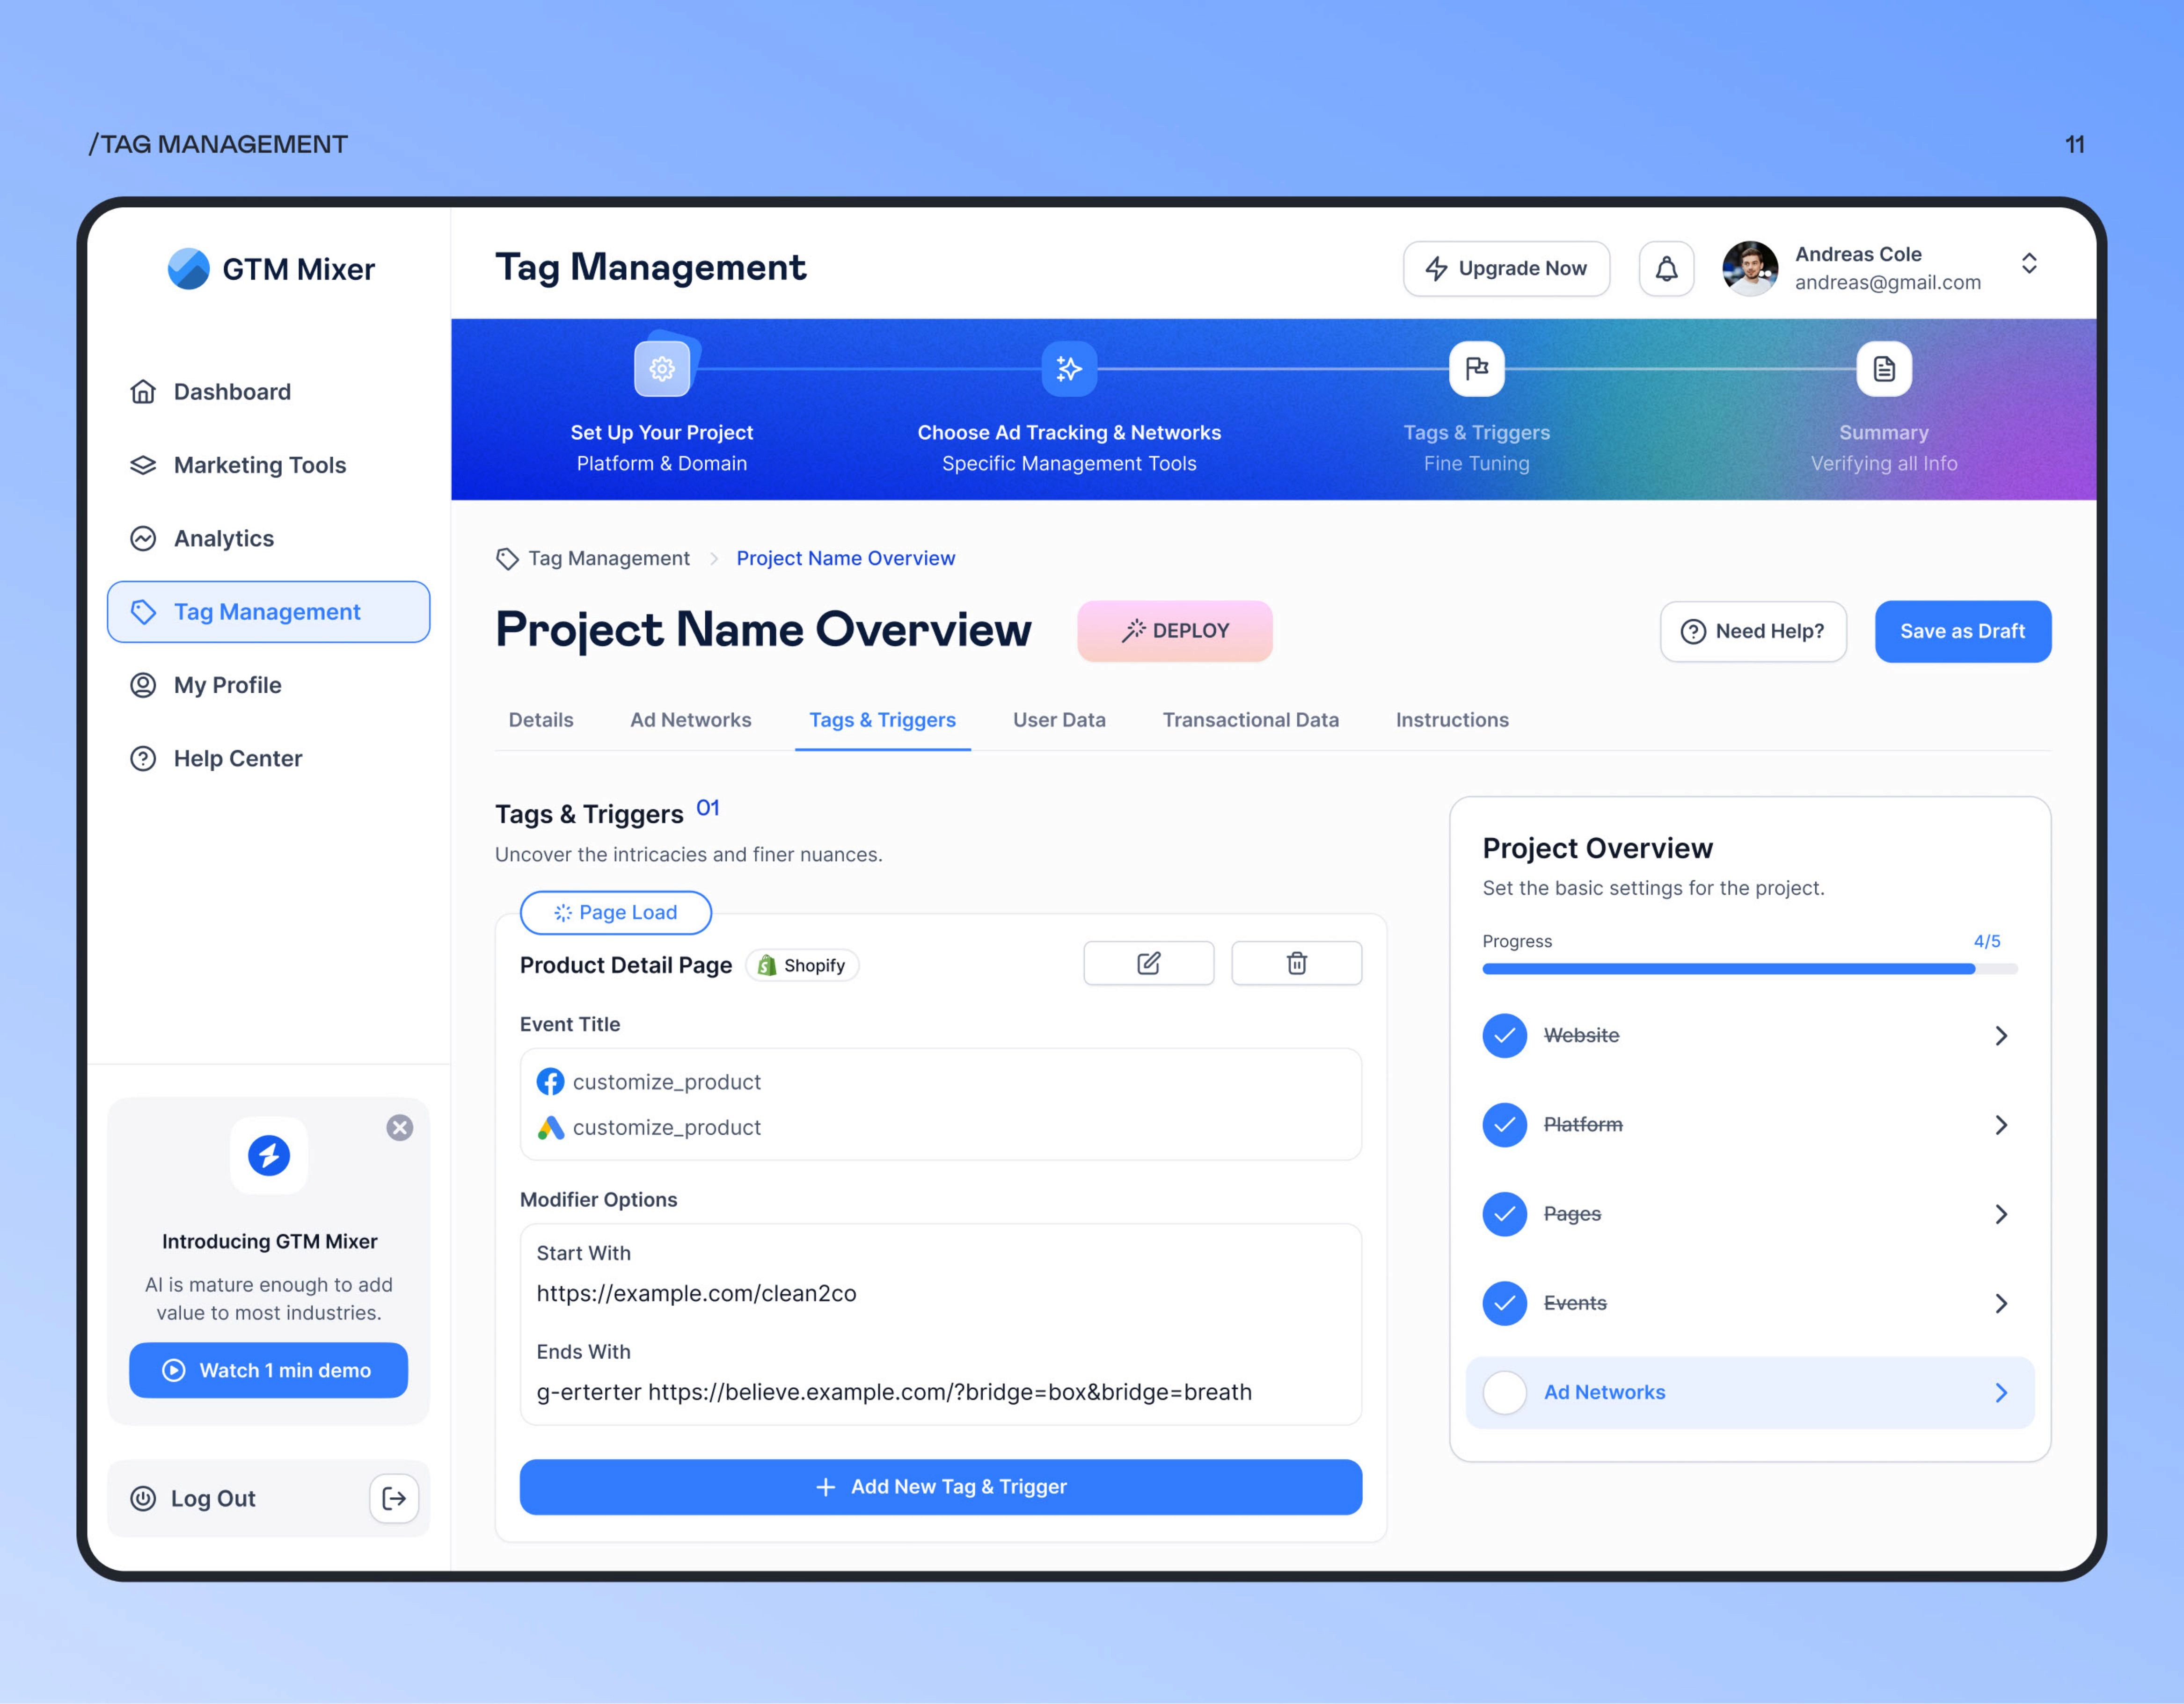Image resolution: width=2184 pixels, height=1704 pixels.
Task: Click Add New Tag & Trigger button
Action: (x=940, y=1487)
